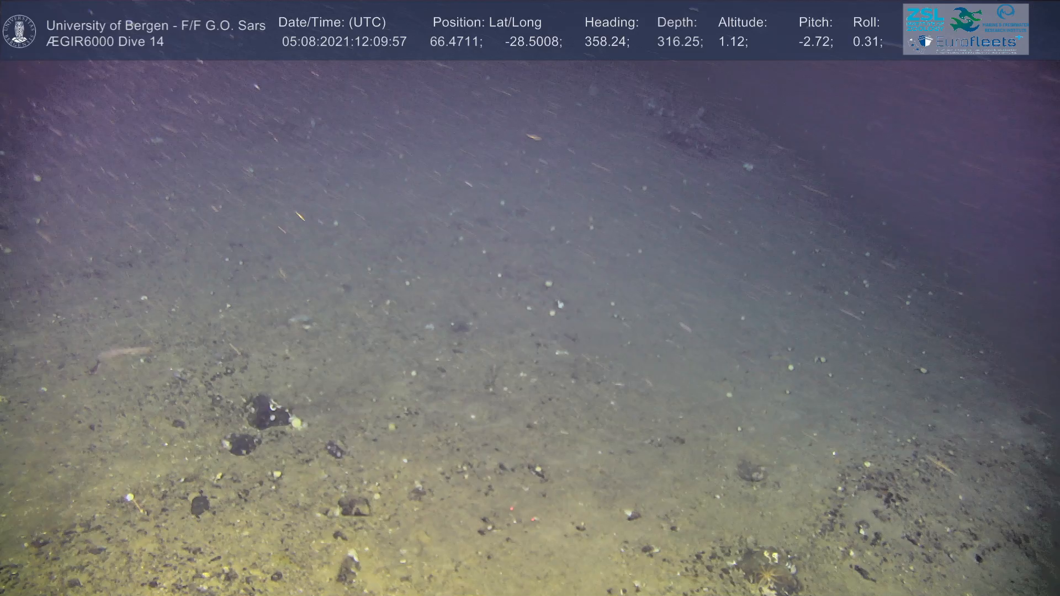Click the ÆGIR6000 Dive 14 text
Image resolution: width=1060 pixels, height=596 pixels.
coord(105,42)
